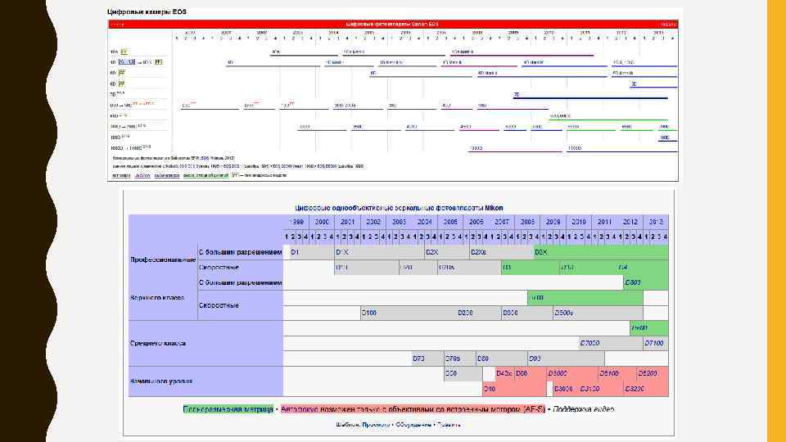The width and height of the screenshot is (786, 442).
Task: Open the D600 link in the green cell
Action: (639, 328)
